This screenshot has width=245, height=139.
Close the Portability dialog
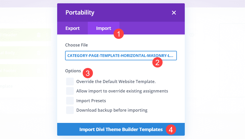pyautogui.click(x=174, y=13)
